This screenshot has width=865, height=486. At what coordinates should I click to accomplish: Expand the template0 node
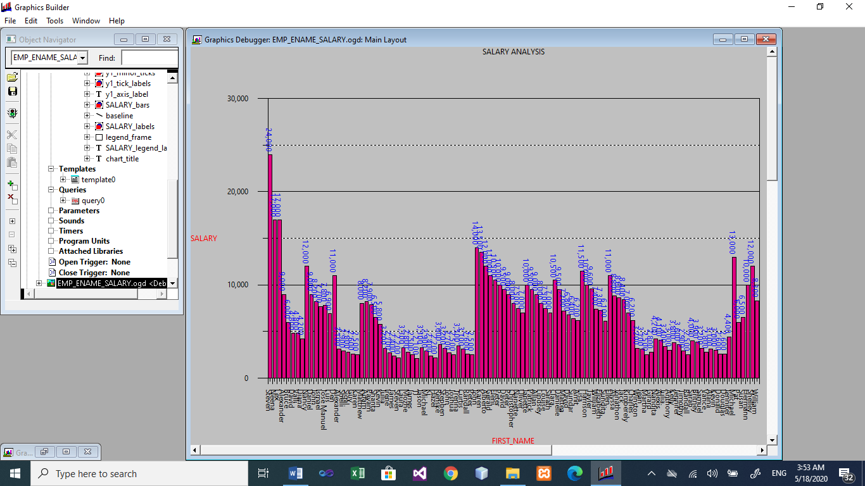(x=63, y=180)
